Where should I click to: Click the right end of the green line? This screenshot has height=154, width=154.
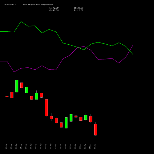tap(133, 55)
